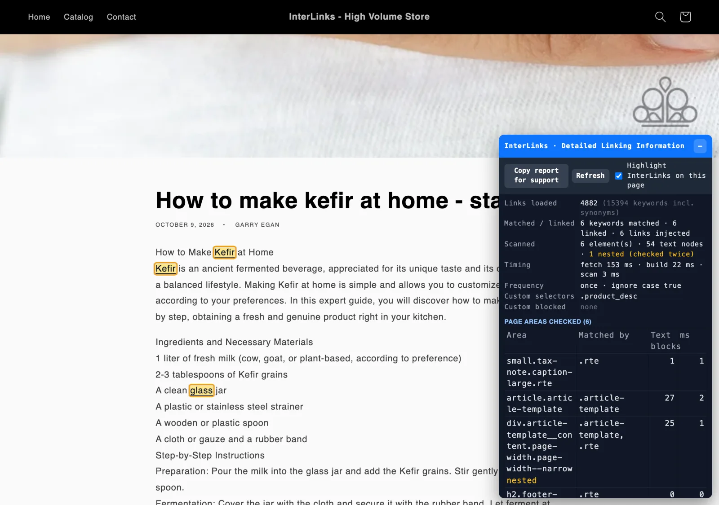719x505 pixels.
Task: Click the Refresh button
Action: (x=590, y=176)
